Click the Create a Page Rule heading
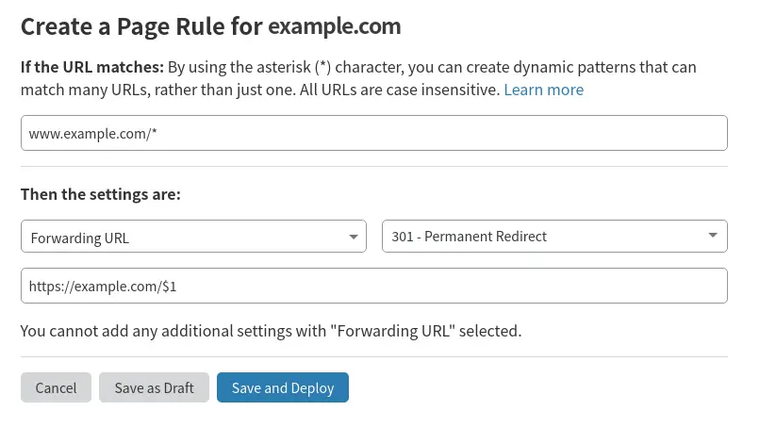The image size is (776, 427). pos(211,26)
